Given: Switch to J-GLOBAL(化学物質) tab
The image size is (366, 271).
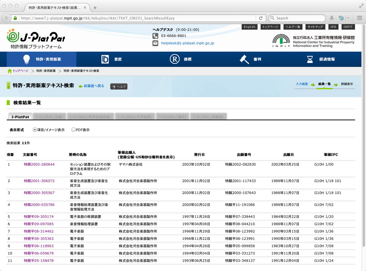Looking at the screenshot, I should coord(135,117).
